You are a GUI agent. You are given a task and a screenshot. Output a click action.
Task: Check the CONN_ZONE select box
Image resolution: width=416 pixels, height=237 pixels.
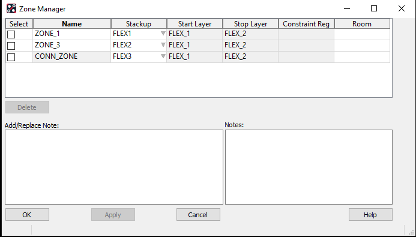tap(11, 57)
